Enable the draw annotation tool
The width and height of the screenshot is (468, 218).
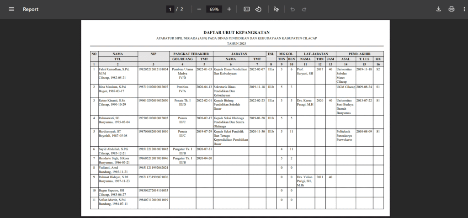(276, 9)
